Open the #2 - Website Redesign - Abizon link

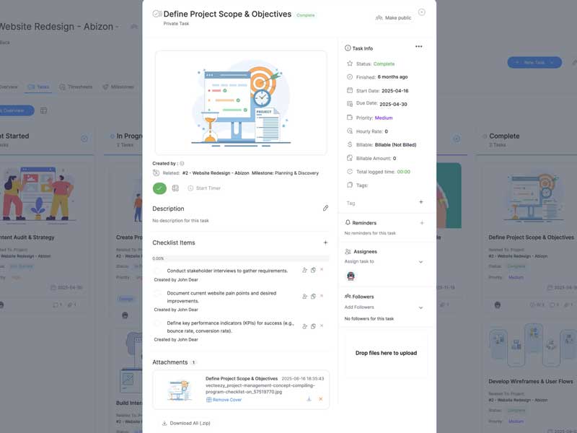coord(216,173)
